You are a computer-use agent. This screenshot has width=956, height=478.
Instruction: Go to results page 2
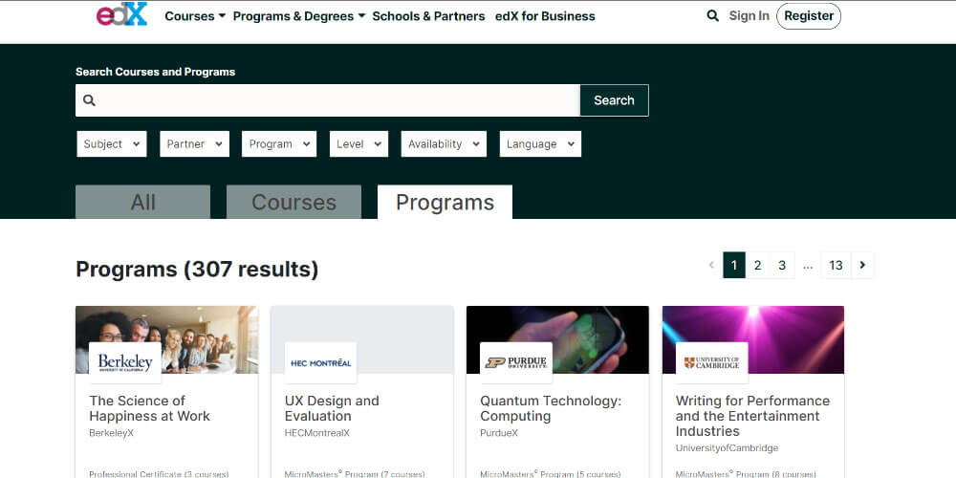(x=757, y=265)
